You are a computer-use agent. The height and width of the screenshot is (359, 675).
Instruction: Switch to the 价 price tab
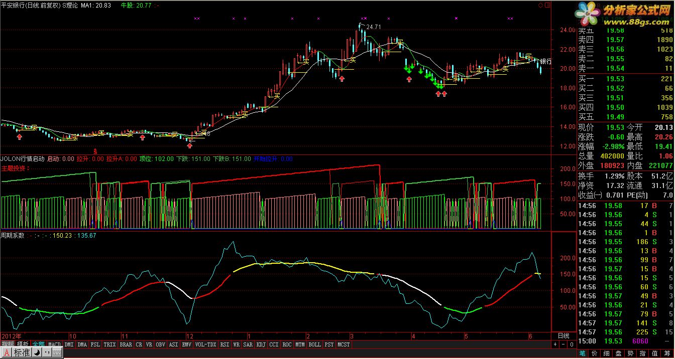[x=595, y=353]
